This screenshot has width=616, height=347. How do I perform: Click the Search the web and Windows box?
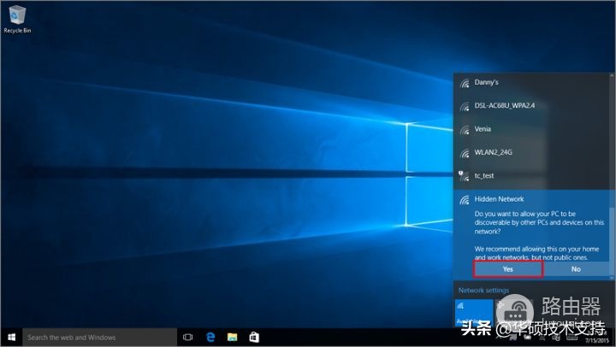click(99, 338)
